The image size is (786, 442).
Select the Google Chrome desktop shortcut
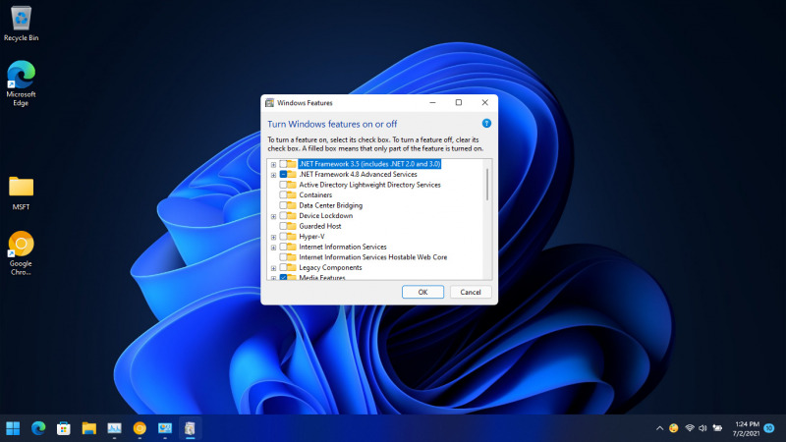coord(21,253)
